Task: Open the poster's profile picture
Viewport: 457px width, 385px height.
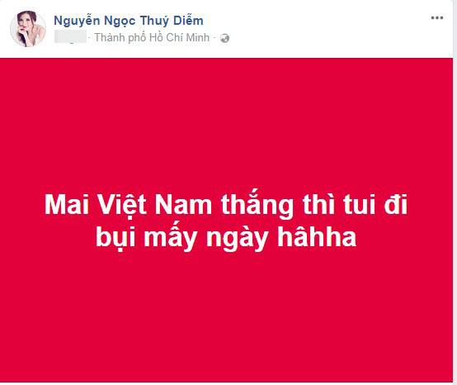Action: pos(28,29)
